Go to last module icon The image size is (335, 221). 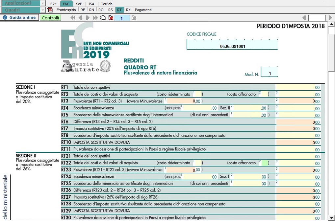(x=95, y=18)
